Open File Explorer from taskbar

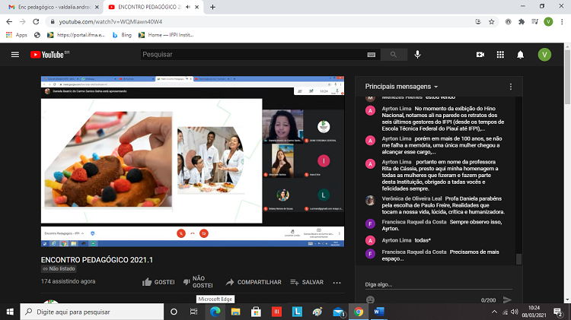[235, 312]
